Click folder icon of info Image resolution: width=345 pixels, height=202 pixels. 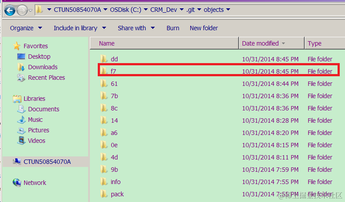103,182
